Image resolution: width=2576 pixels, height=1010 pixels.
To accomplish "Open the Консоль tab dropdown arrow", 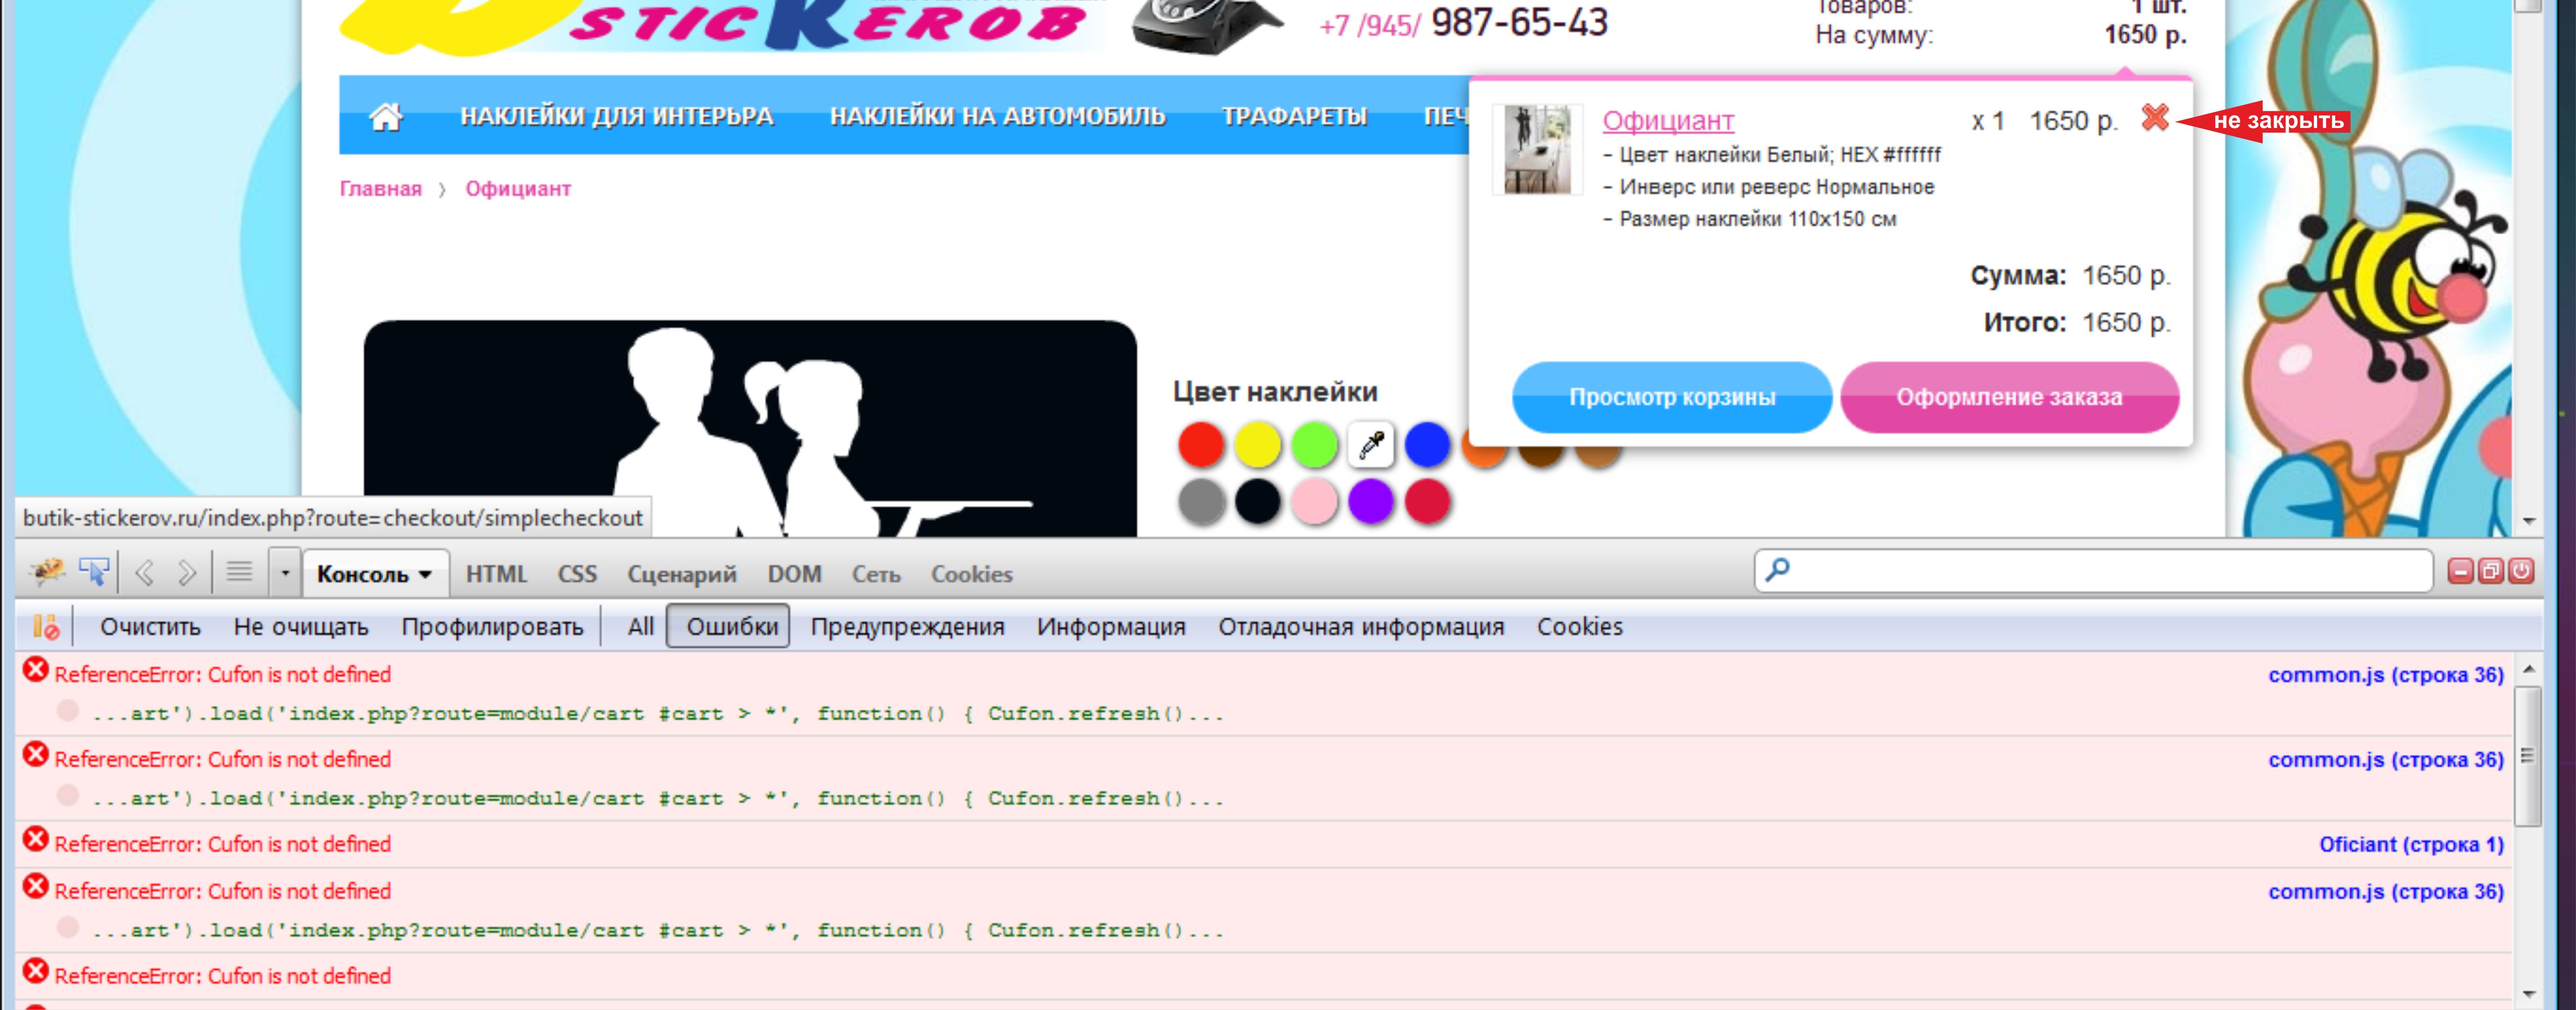I will (426, 574).
